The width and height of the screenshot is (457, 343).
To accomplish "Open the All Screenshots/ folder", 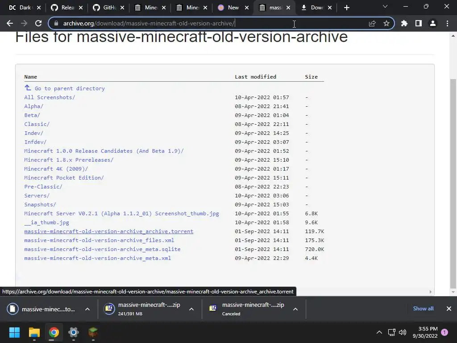I will [x=50, y=97].
